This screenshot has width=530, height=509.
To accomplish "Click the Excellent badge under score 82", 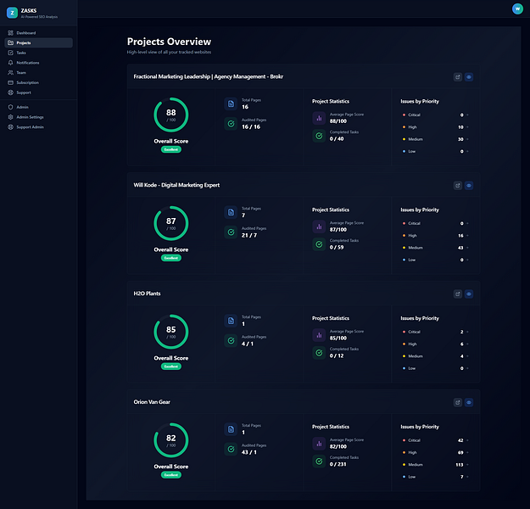I will [171, 475].
